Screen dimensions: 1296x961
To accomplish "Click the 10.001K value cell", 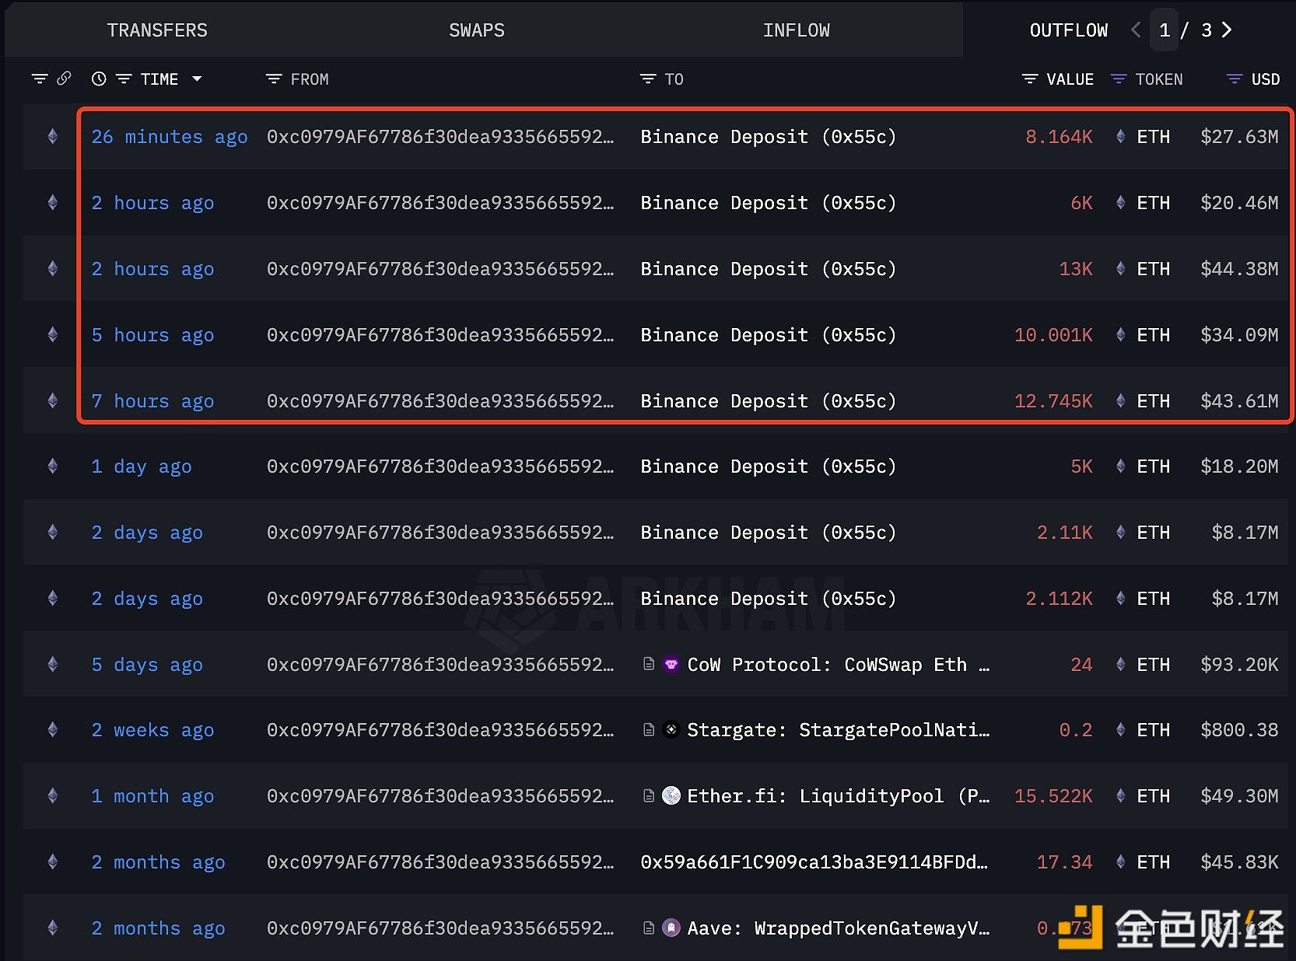I will 1053,335.
